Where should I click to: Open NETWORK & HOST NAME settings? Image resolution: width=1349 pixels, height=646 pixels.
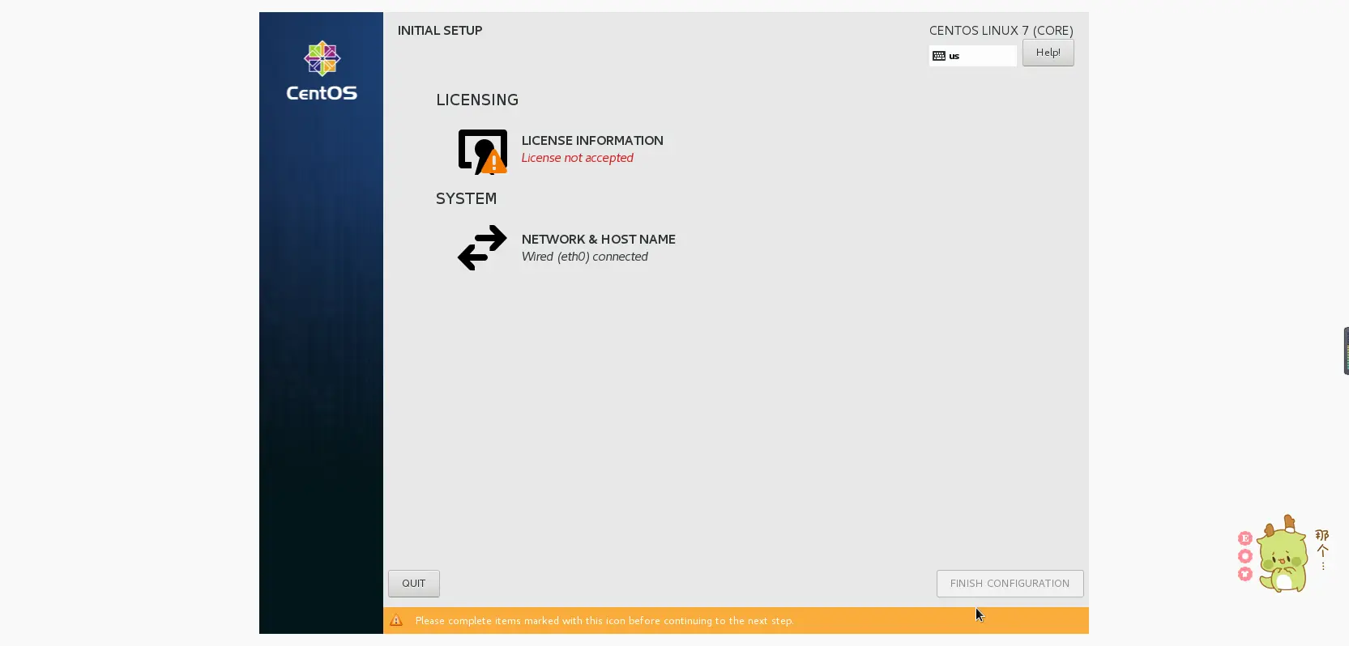(x=599, y=240)
